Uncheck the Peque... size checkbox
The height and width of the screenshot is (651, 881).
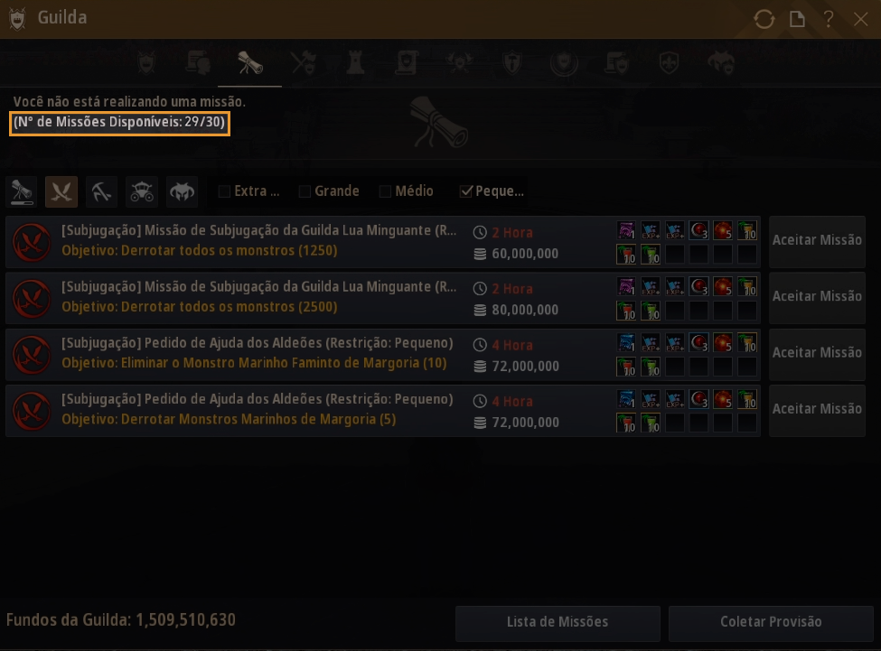pos(465,191)
